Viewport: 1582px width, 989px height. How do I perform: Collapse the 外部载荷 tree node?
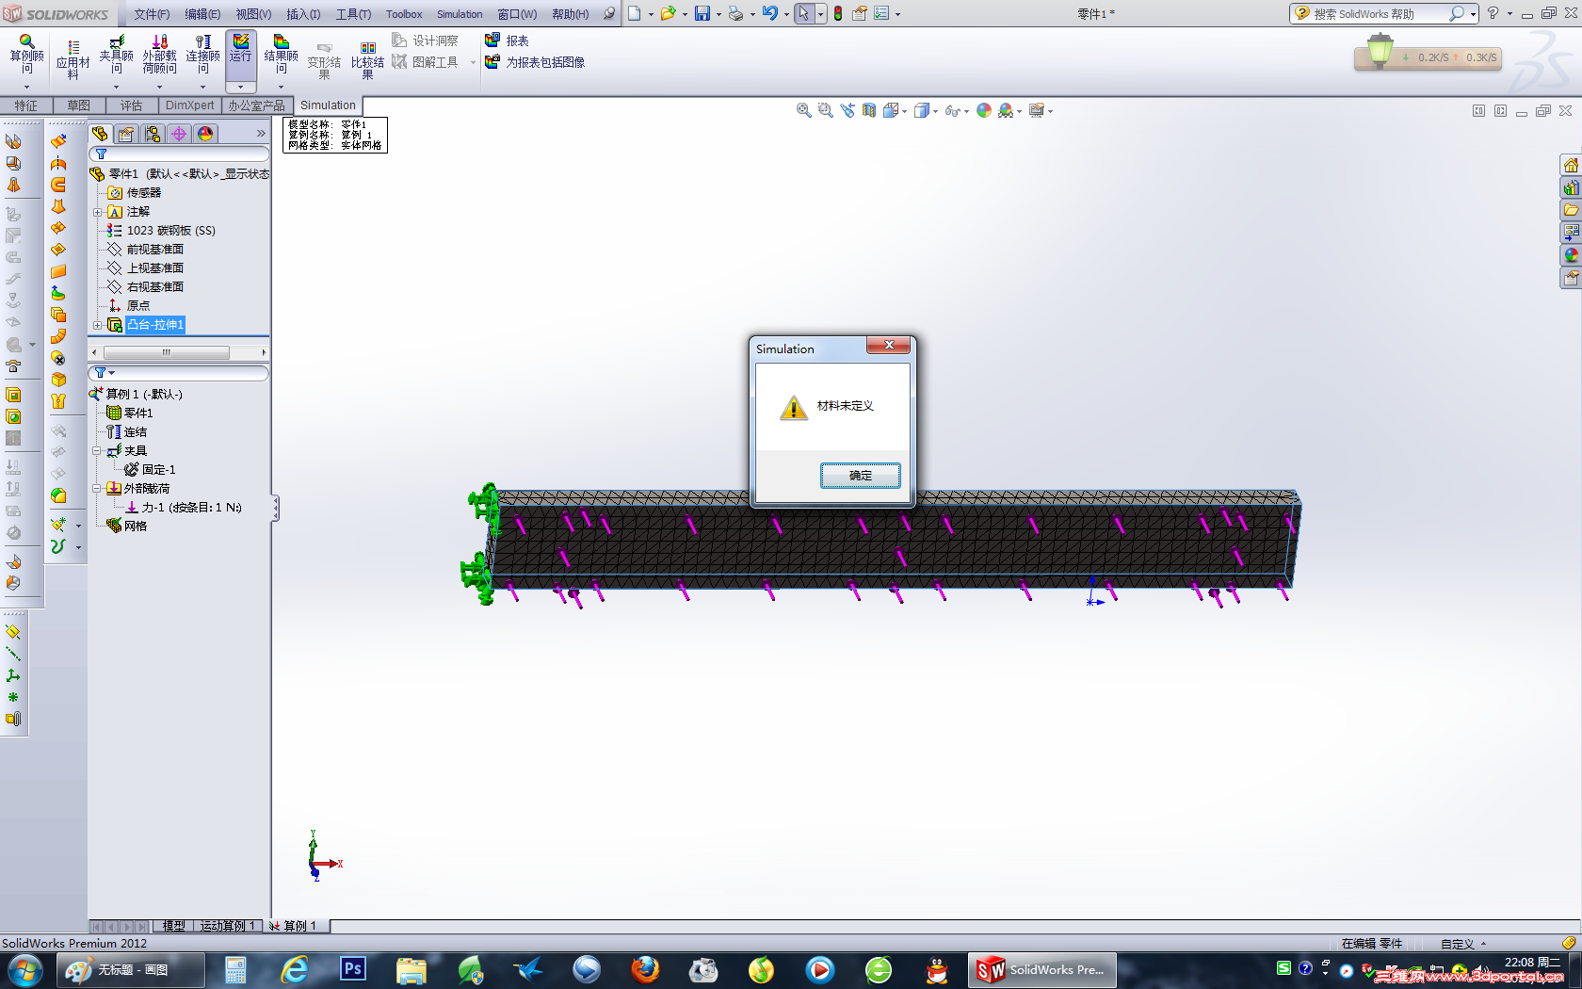(96, 489)
